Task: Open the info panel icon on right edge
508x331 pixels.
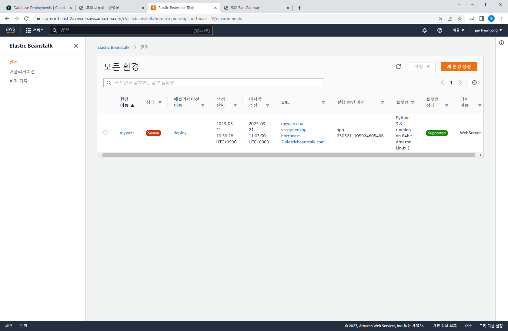Action: pos(502,43)
